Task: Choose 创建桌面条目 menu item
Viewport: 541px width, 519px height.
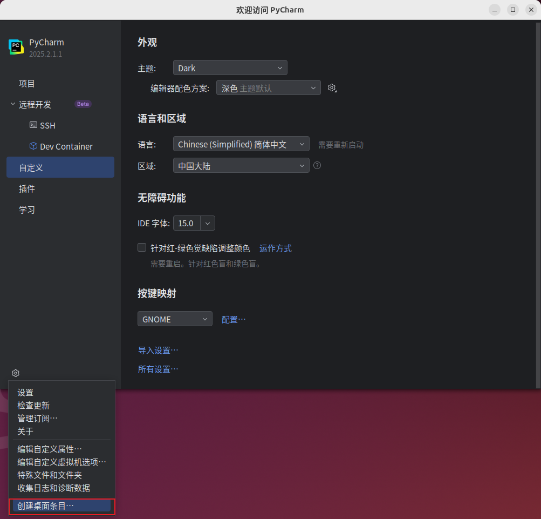Action: tap(62, 506)
